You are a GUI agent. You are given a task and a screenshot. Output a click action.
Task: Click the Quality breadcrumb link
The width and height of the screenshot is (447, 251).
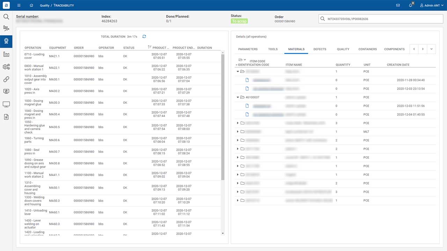tap(45, 6)
